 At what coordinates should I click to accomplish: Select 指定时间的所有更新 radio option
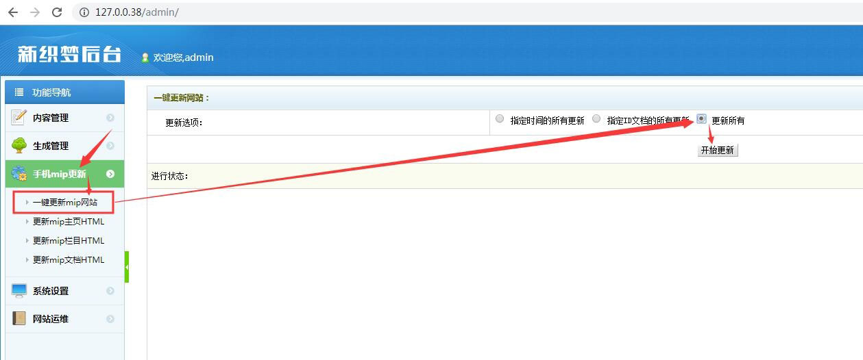click(x=500, y=119)
